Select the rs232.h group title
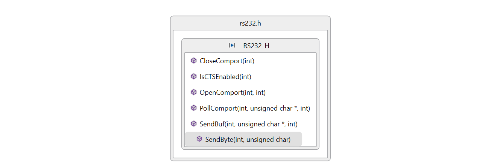The width and height of the screenshot is (485, 167). click(250, 23)
